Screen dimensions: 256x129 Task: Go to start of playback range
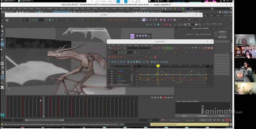152,97
